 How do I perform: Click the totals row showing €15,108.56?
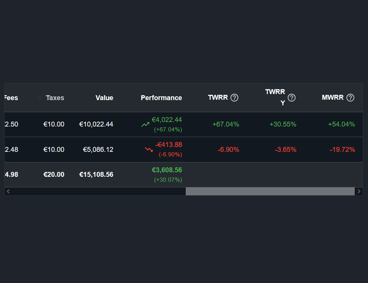pyautogui.click(x=96, y=175)
